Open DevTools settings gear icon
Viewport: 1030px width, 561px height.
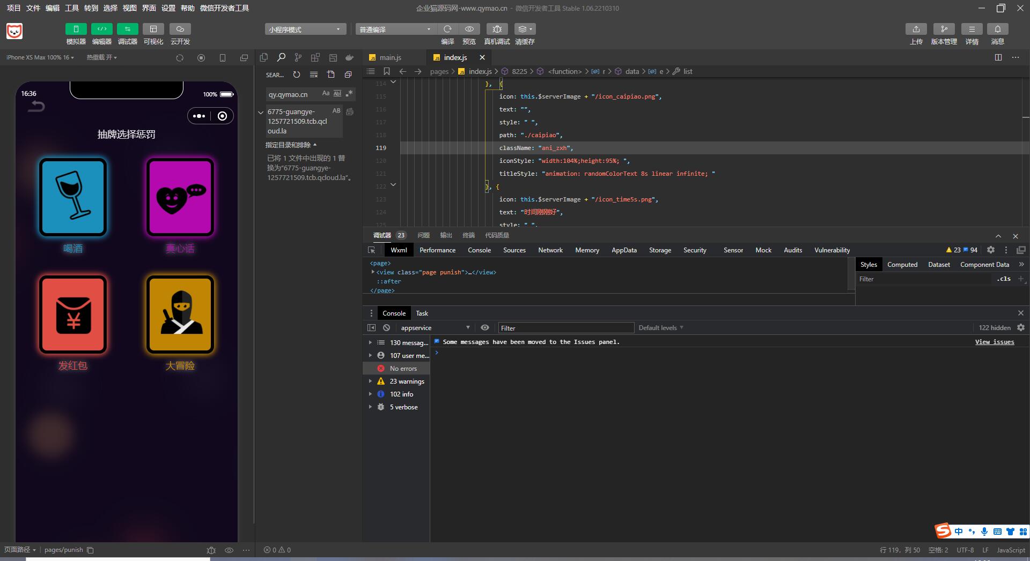coord(991,250)
